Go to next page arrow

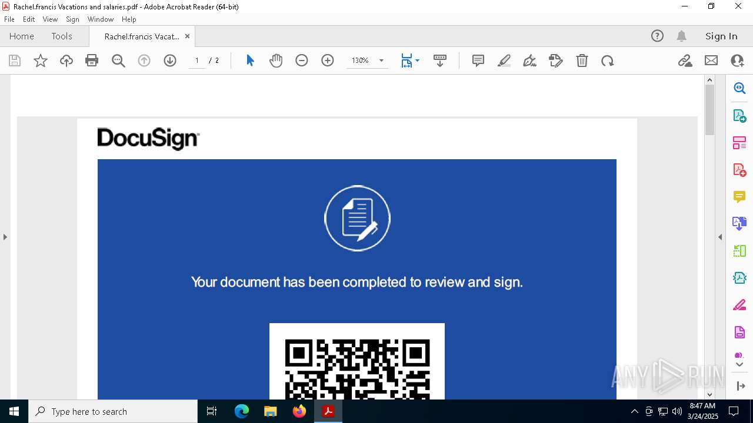(170, 61)
